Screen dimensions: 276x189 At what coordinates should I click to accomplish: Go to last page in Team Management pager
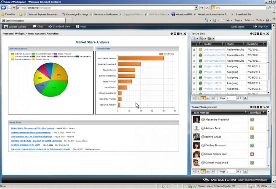tap(213, 172)
